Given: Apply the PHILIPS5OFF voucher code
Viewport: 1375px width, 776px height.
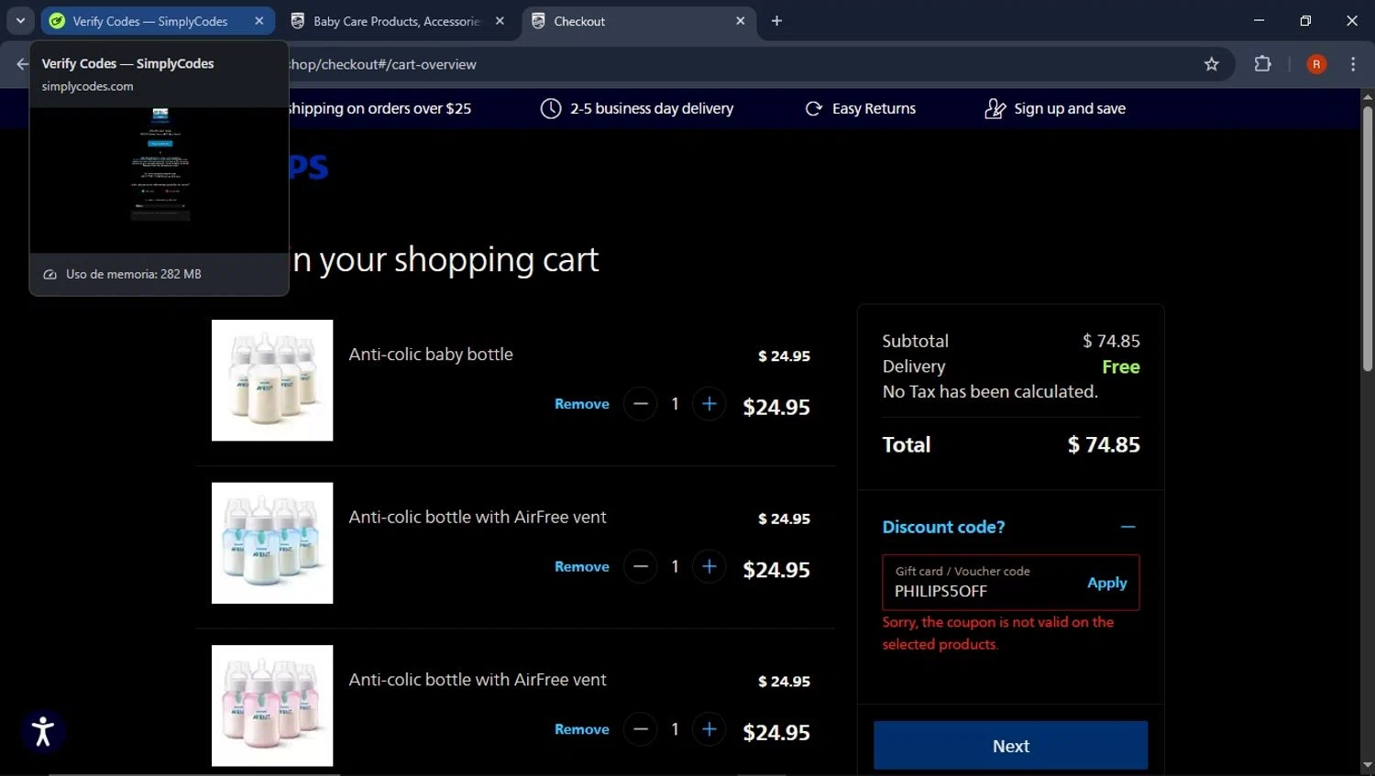Looking at the screenshot, I should tap(1106, 583).
